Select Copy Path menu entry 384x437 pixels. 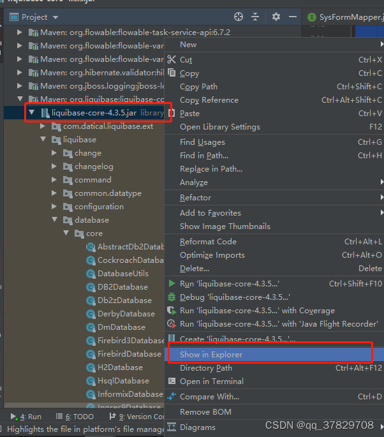[274, 86]
